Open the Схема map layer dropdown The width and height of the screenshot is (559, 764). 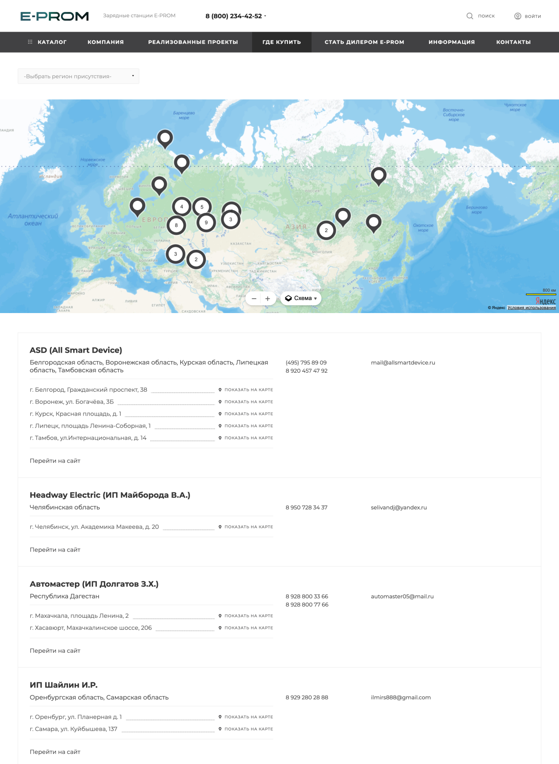pos(301,299)
